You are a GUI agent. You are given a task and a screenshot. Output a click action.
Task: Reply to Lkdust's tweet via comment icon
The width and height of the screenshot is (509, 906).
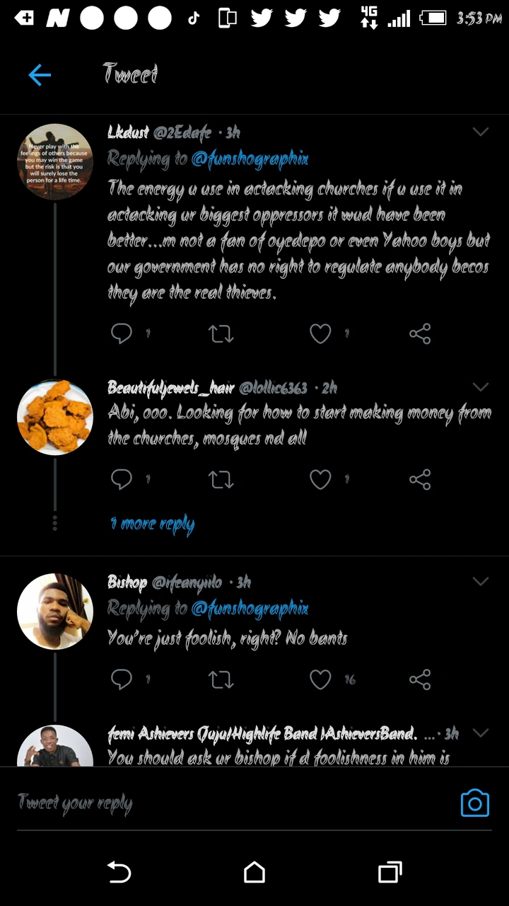tap(122, 333)
